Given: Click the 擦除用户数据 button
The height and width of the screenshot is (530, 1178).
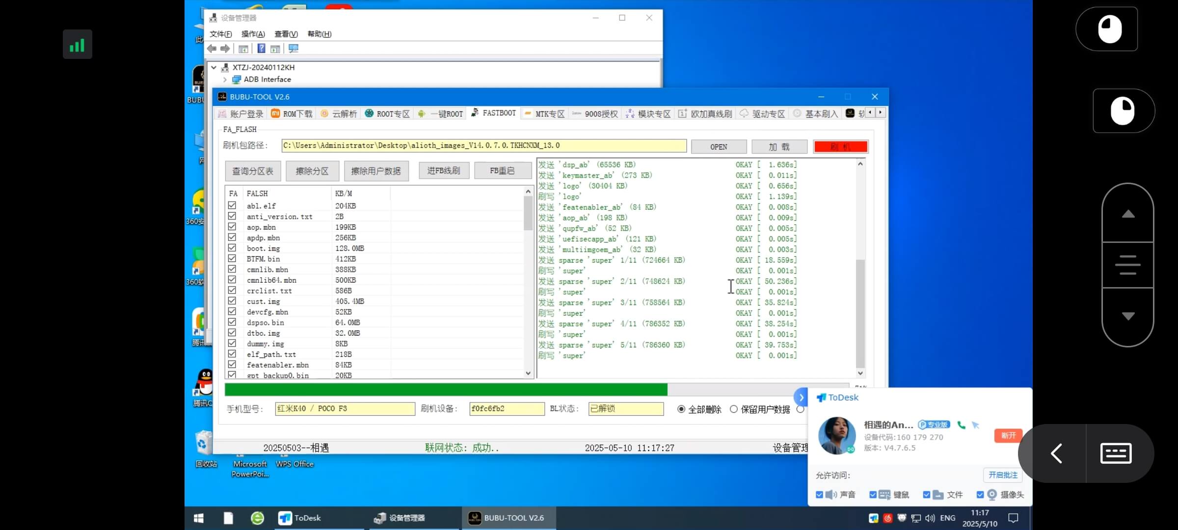Looking at the screenshot, I should pos(376,171).
